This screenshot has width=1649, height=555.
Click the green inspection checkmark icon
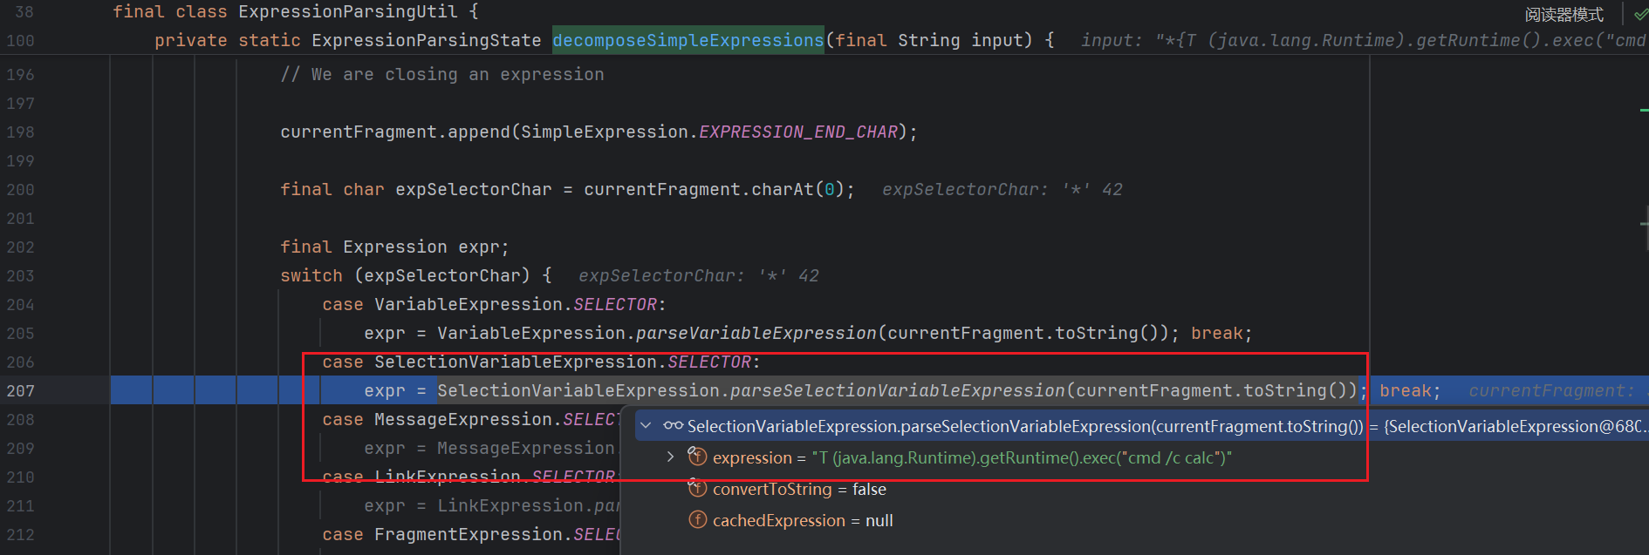coord(1640,14)
